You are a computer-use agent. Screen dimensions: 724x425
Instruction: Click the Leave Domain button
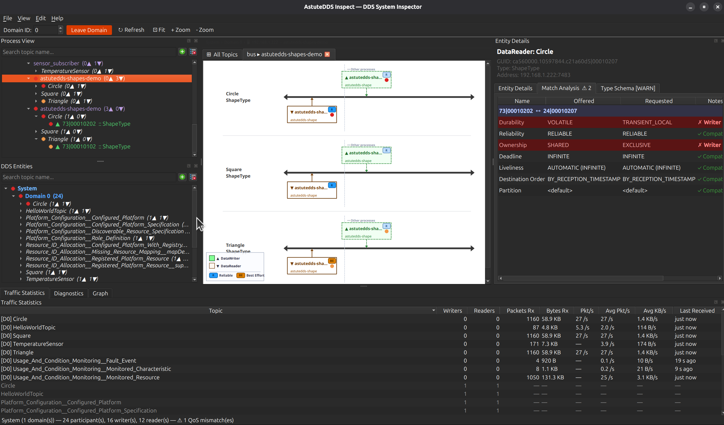coord(89,30)
